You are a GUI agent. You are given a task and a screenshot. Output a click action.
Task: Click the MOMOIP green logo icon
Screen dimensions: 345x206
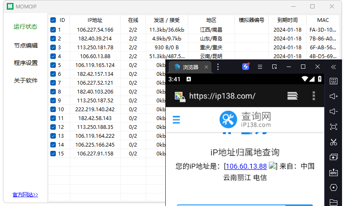[x=10, y=6]
